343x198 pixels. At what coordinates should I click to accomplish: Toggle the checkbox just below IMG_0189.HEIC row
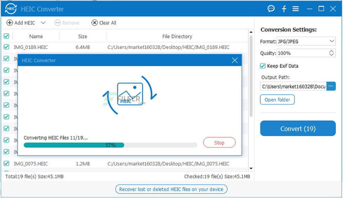click(x=6, y=59)
